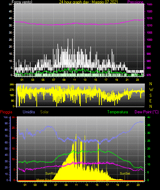Click the red '25' rain axis value
The height and width of the screenshot is (190, 160).
(x=13, y=128)
